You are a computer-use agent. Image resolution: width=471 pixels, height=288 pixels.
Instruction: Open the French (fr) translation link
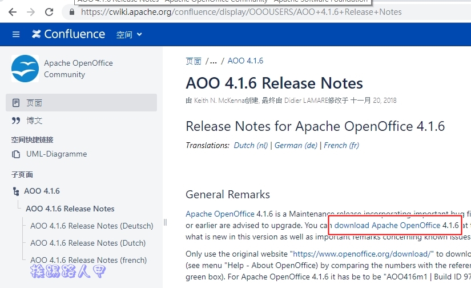pos(341,146)
